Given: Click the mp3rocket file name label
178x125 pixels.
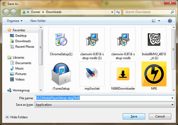Looking at the screenshot, I should [92, 89].
